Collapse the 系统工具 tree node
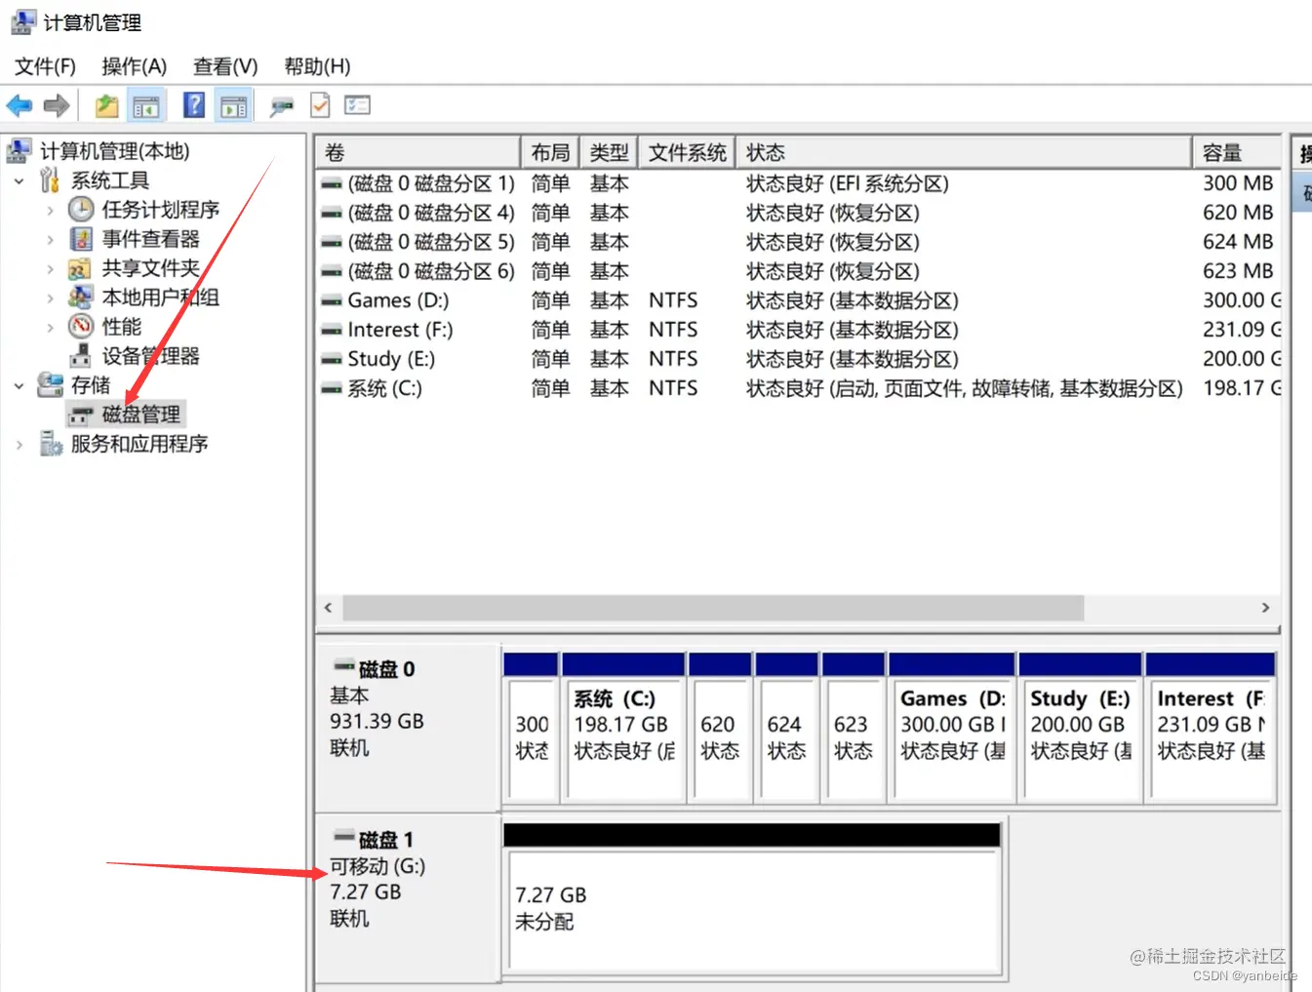The image size is (1312, 992). pos(19,179)
